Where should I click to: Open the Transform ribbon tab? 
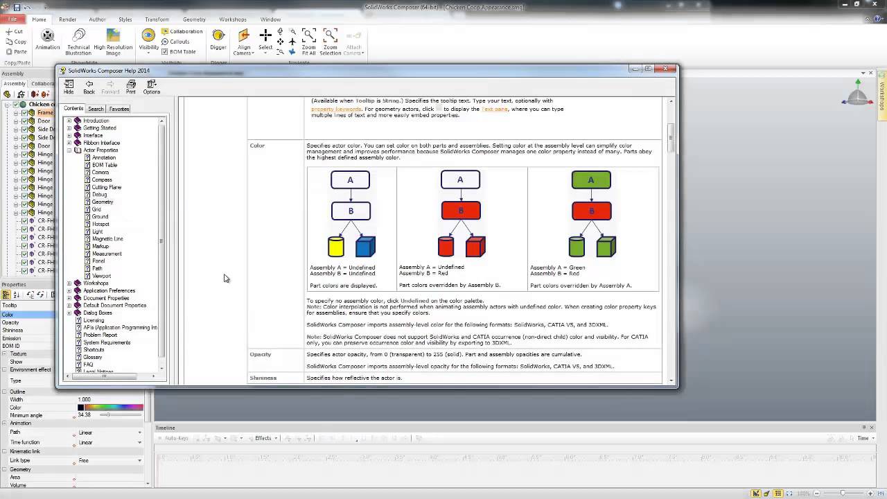pyautogui.click(x=157, y=19)
